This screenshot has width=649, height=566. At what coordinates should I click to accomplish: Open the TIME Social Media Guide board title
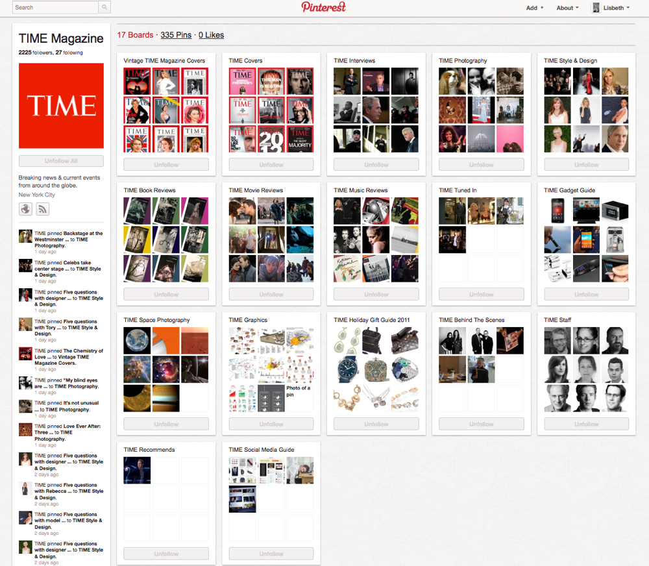coord(261,450)
